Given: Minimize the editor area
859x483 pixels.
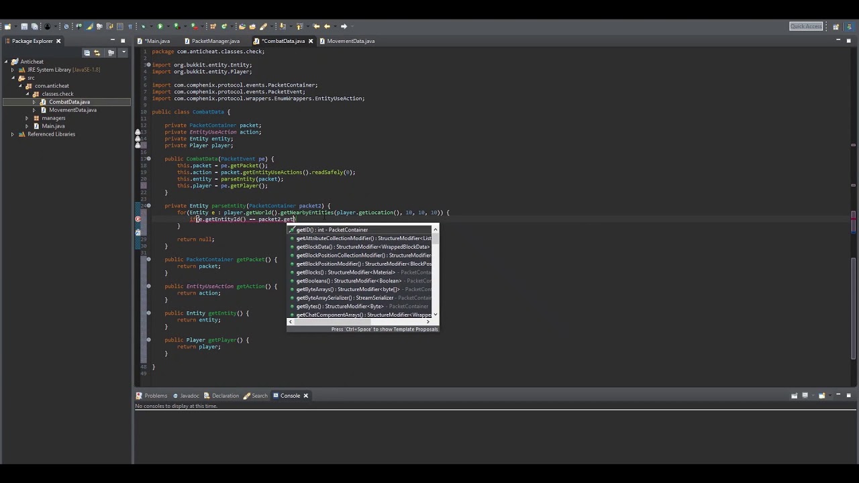Looking at the screenshot, I should click(x=838, y=41).
